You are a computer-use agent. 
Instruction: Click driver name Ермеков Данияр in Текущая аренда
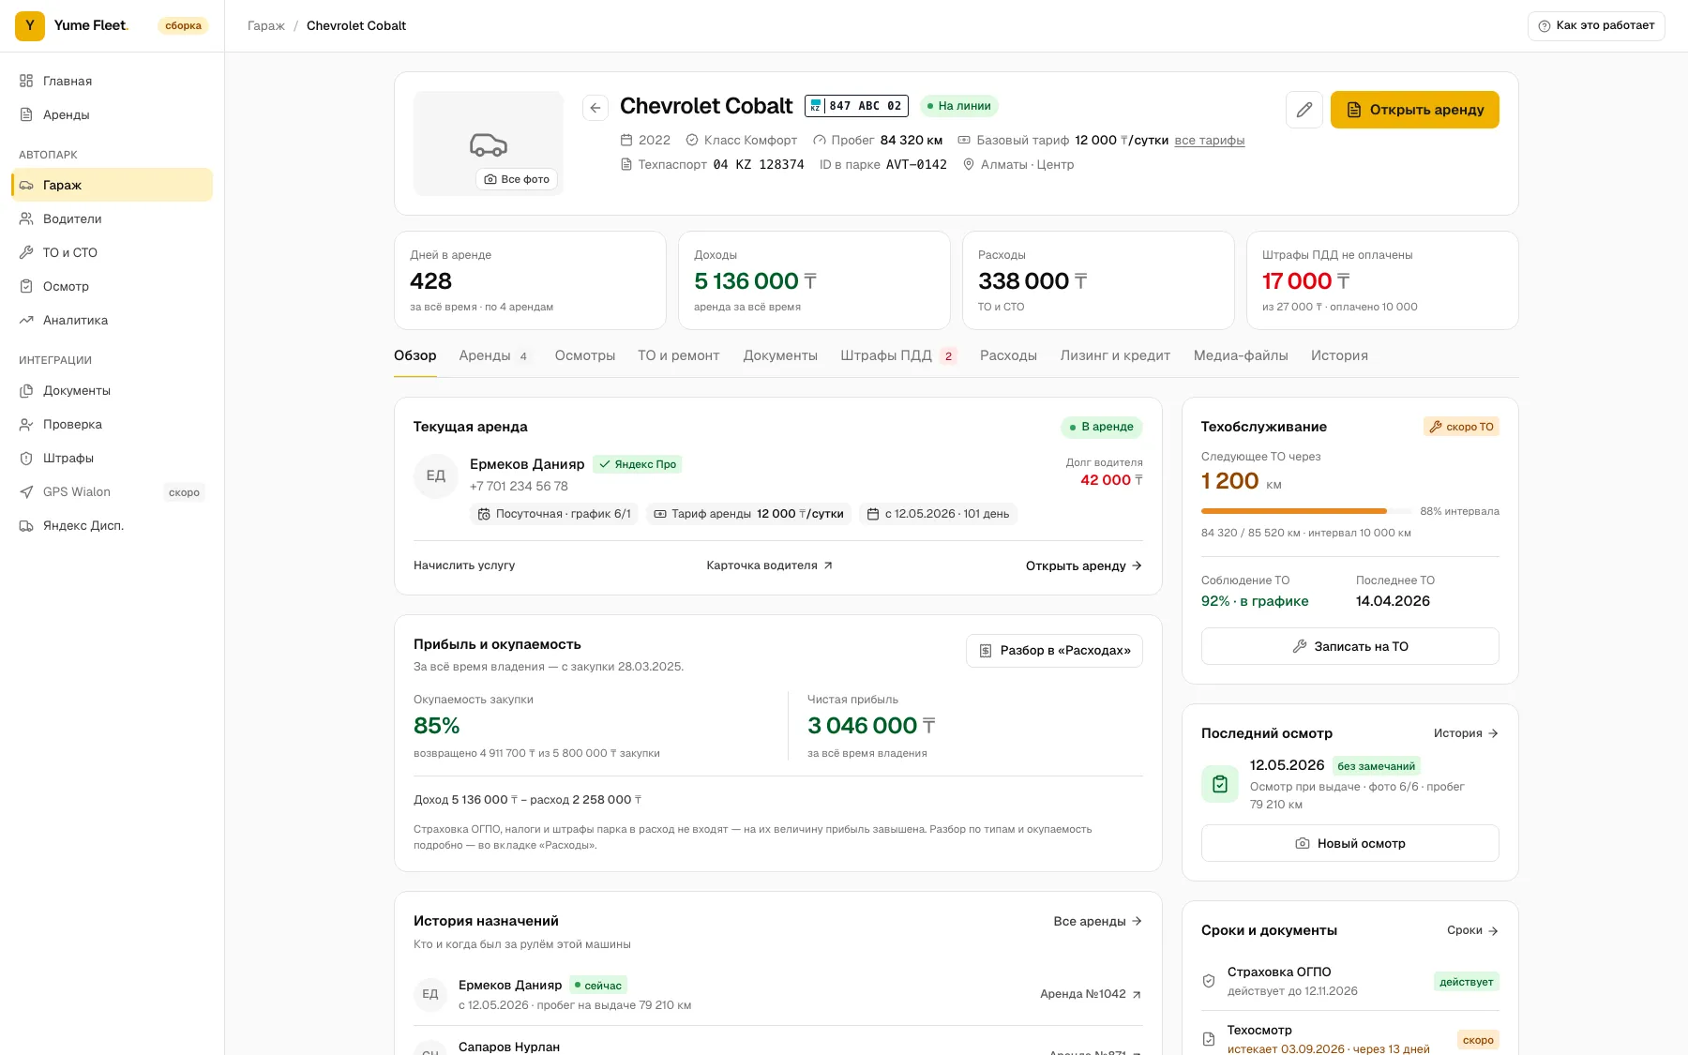coord(527,464)
